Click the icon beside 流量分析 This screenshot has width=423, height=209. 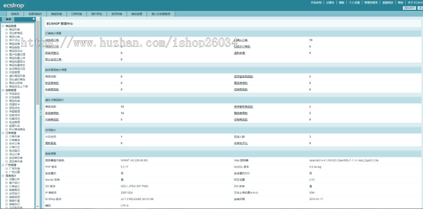(7, 179)
